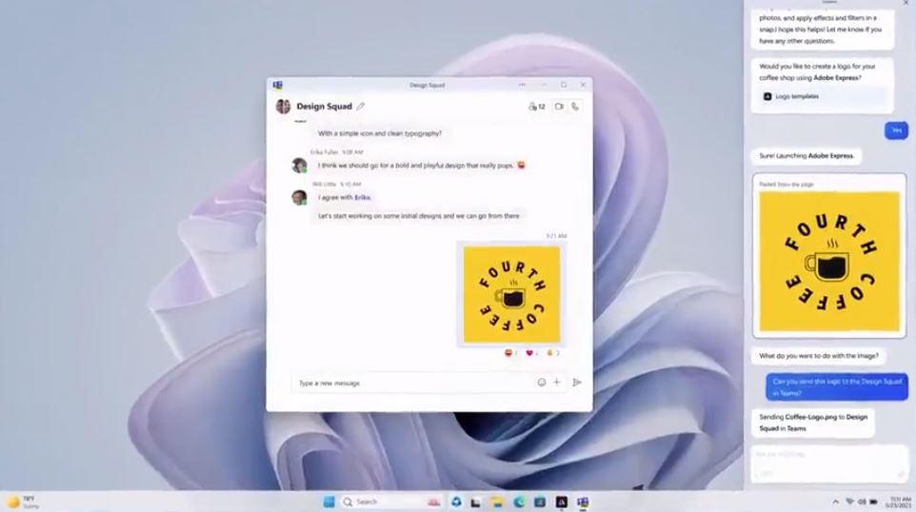Image resolution: width=916 pixels, height=512 pixels.
Task: Click the avatar beside the "I agree with Erika" message
Action: tap(299, 197)
